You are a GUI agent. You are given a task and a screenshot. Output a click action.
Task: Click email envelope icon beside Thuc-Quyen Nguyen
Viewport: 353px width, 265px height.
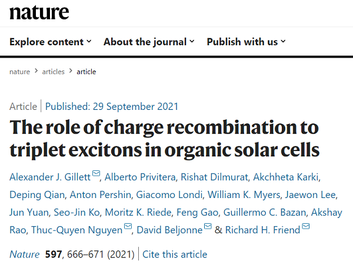point(128,226)
